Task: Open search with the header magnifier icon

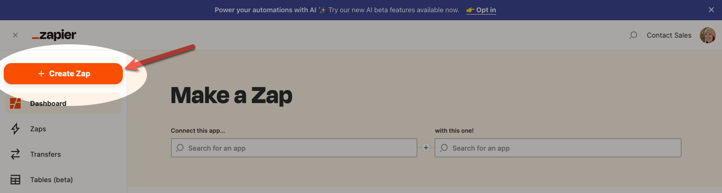Action: tap(633, 35)
